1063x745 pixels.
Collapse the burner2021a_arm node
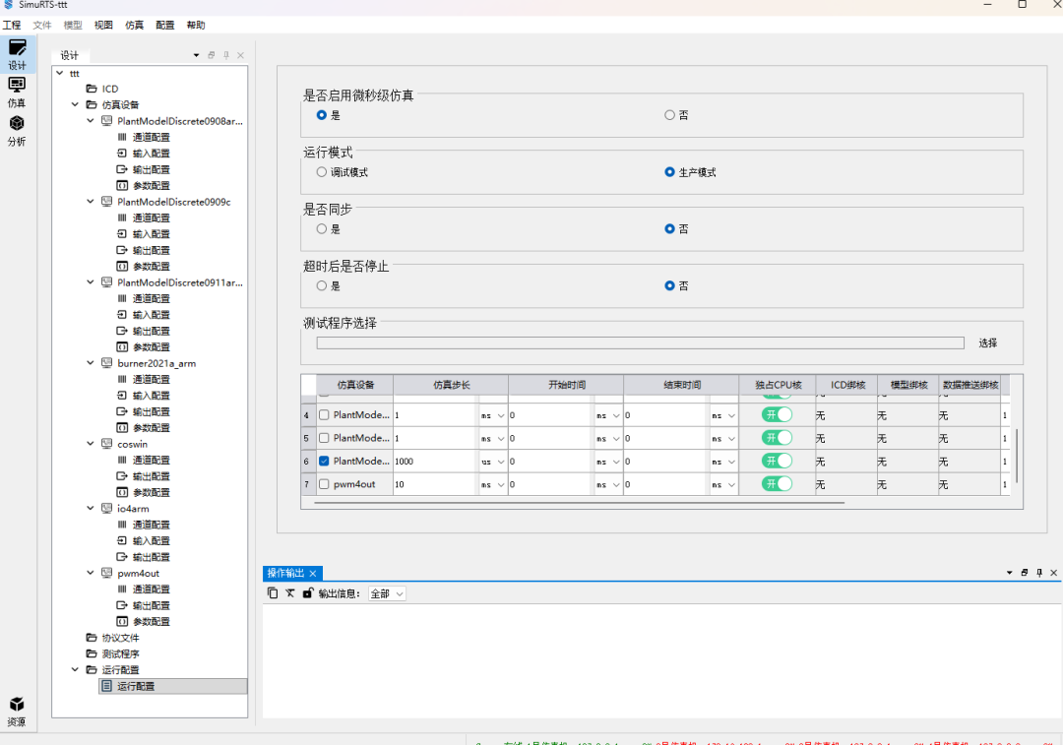[x=91, y=363]
